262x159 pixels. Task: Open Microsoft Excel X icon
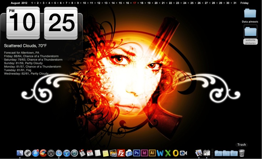point(168,153)
